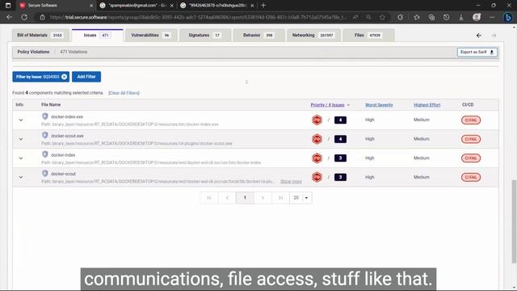This screenshot has width=517, height=291.
Task: Expand the docker-scout row details
Action: coord(21,177)
